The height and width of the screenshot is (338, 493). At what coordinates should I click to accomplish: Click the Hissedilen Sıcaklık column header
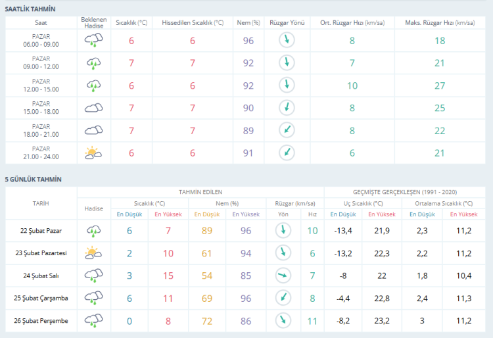click(x=193, y=23)
